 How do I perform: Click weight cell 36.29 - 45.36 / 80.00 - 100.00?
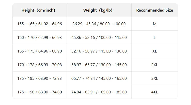coord(99,24)
